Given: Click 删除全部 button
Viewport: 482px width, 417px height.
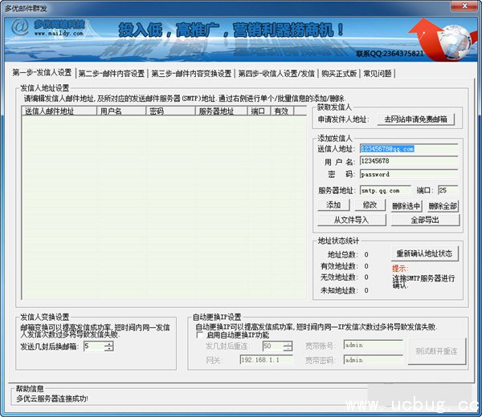Looking at the screenshot, I should point(443,205).
